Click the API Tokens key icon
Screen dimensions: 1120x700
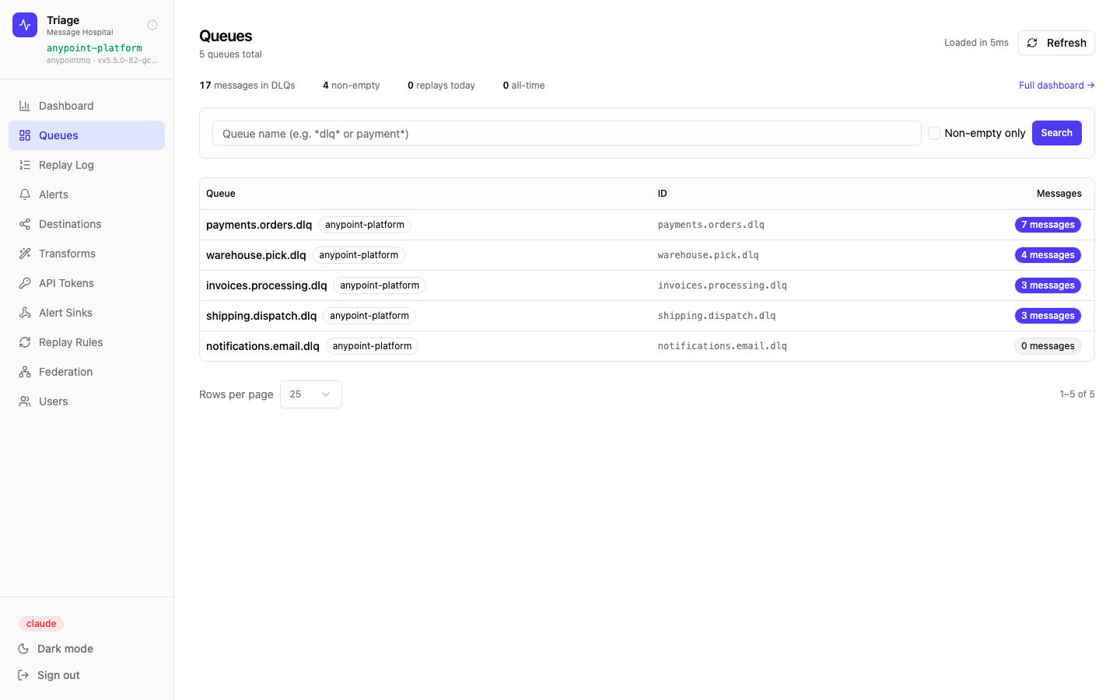(x=25, y=283)
